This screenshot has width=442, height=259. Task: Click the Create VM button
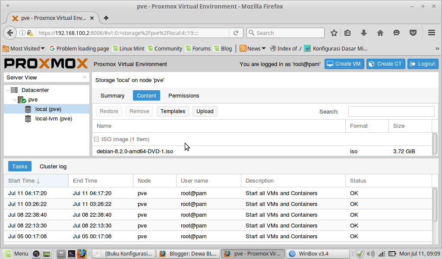pyautogui.click(x=344, y=64)
